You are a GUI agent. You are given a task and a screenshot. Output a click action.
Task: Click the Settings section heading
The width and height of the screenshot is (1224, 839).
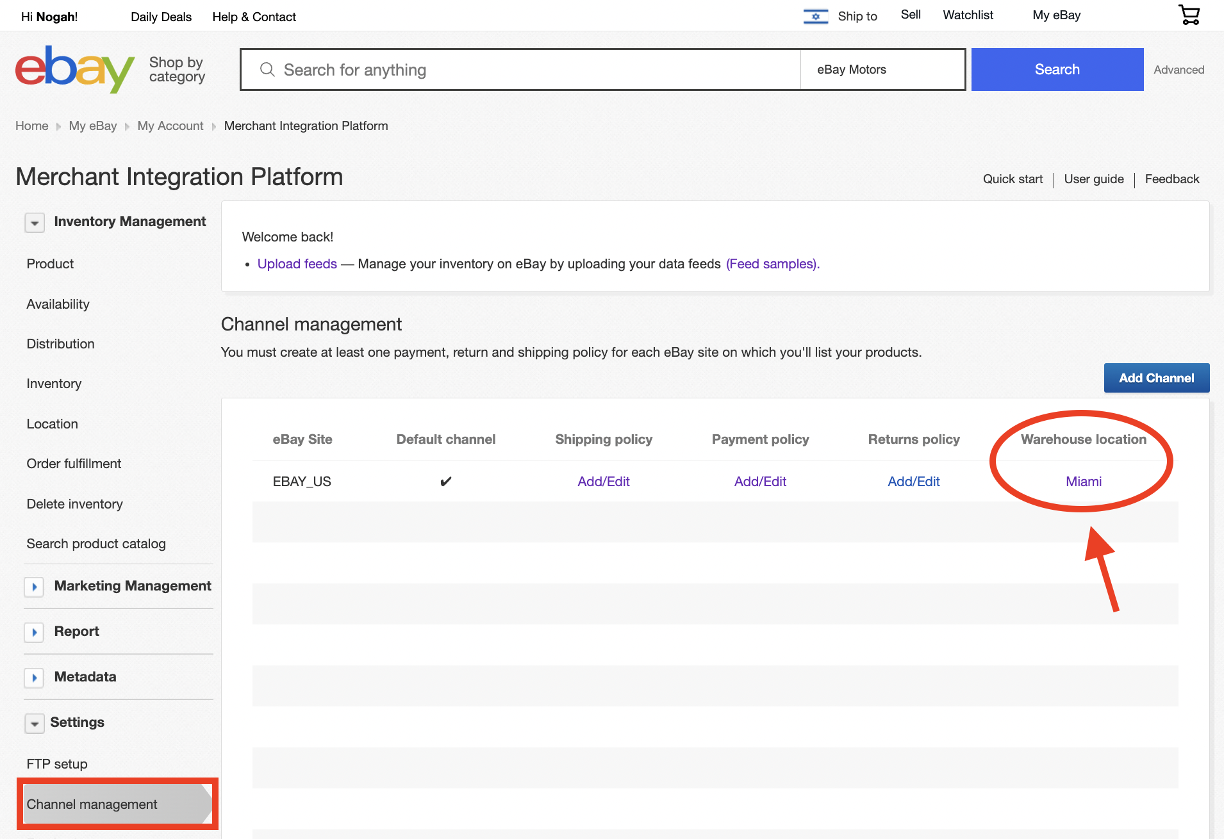tap(77, 722)
